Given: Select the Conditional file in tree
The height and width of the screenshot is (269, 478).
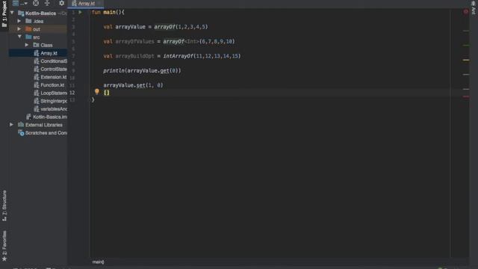Looking at the screenshot, I should (x=54, y=61).
